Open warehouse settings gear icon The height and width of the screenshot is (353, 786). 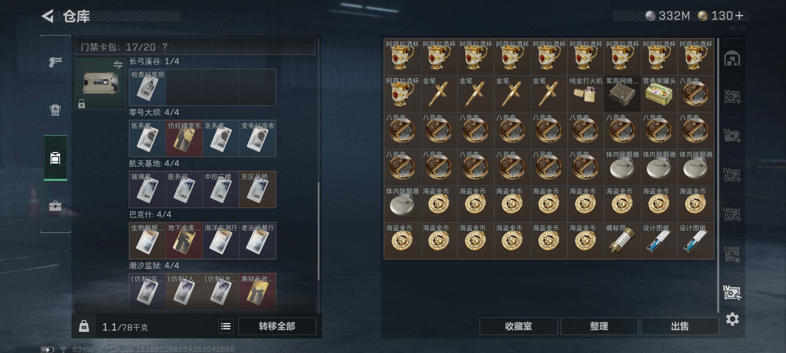point(732,319)
